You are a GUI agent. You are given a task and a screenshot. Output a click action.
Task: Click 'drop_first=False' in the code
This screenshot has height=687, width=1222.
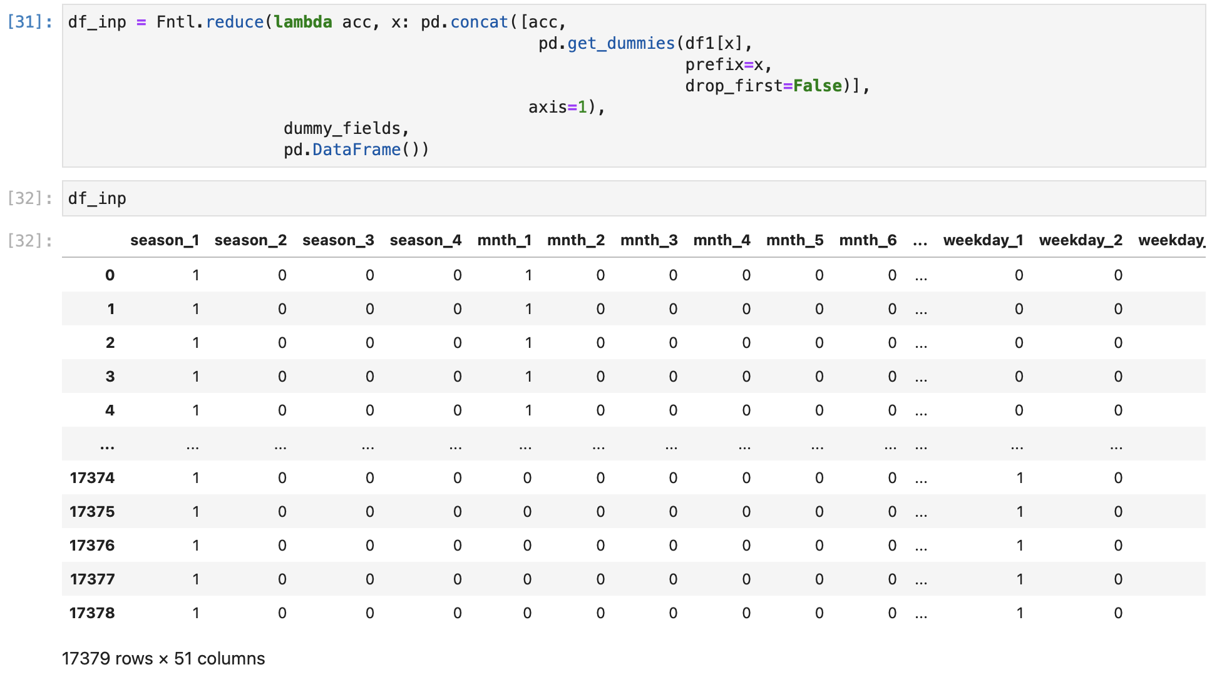tap(764, 86)
